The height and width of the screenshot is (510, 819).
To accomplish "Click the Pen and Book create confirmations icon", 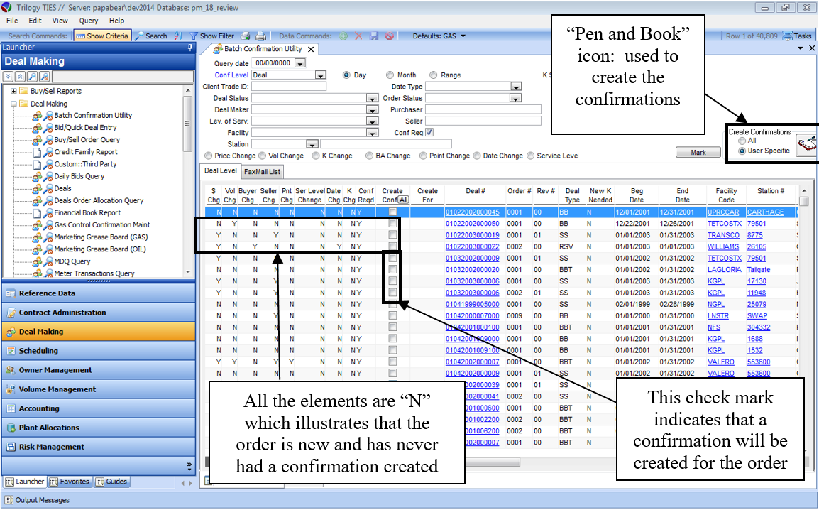I will pyautogui.click(x=806, y=145).
